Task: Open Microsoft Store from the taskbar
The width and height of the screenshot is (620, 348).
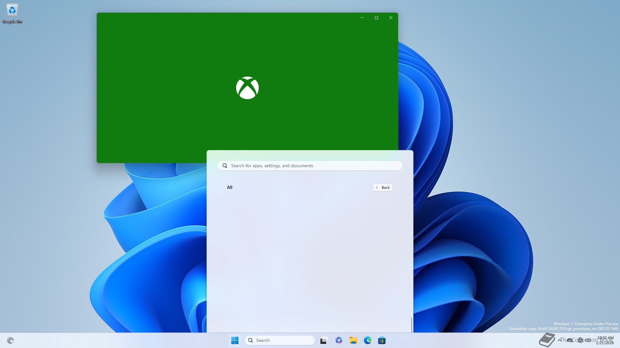Action: click(x=382, y=340)
